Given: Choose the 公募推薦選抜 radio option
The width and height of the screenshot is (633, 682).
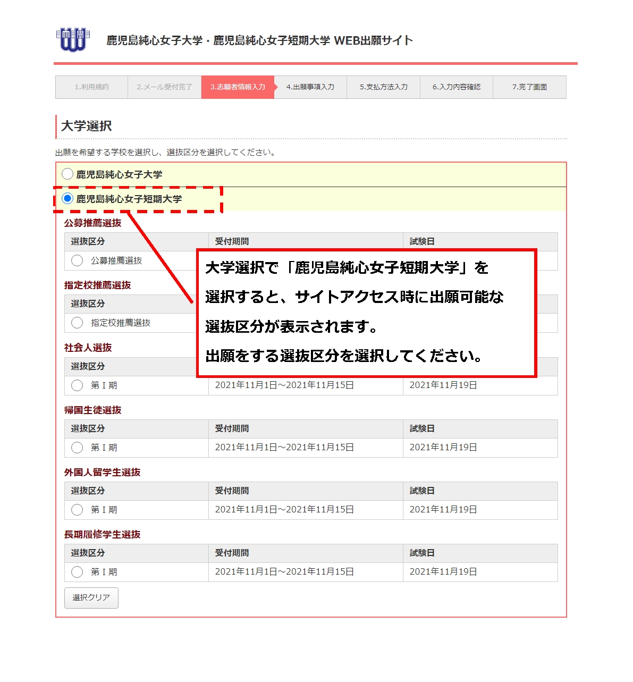Looking at the screenshot, I should tap(77, 260).
